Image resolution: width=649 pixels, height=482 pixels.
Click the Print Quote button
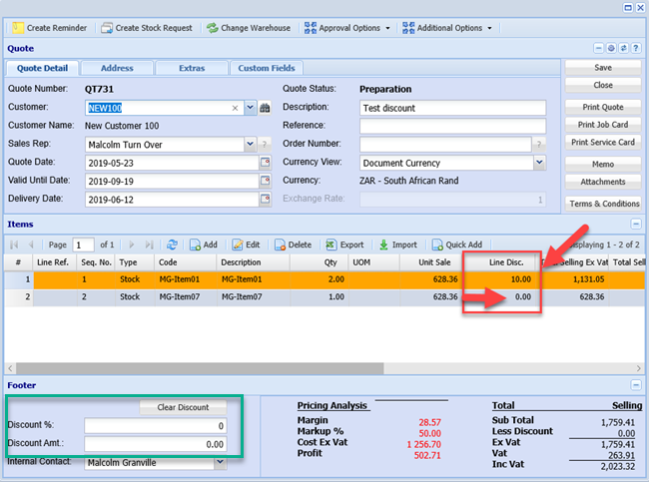click(x=601, y=107)
